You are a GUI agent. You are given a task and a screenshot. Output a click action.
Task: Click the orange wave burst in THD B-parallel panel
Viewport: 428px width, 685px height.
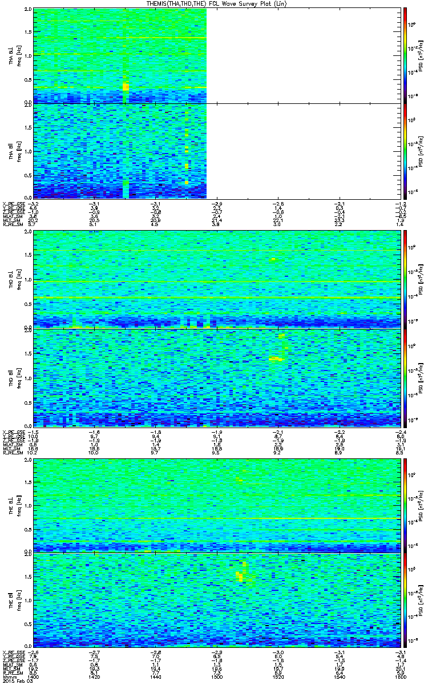tap(276, 358)
